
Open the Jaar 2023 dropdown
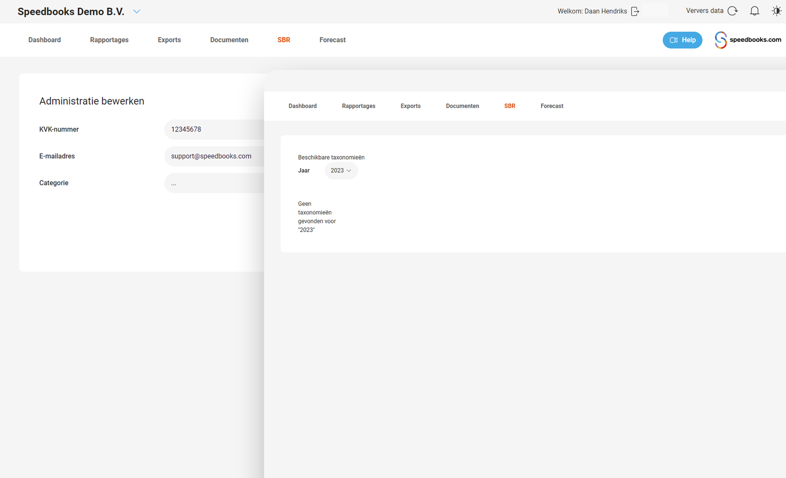(x=341, y=170)
